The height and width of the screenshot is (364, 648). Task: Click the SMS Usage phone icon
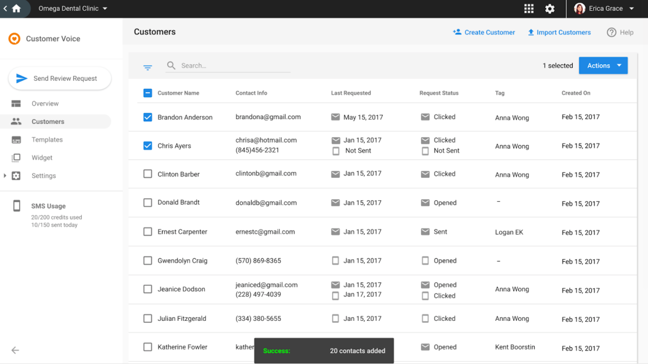tap(17, 206)
